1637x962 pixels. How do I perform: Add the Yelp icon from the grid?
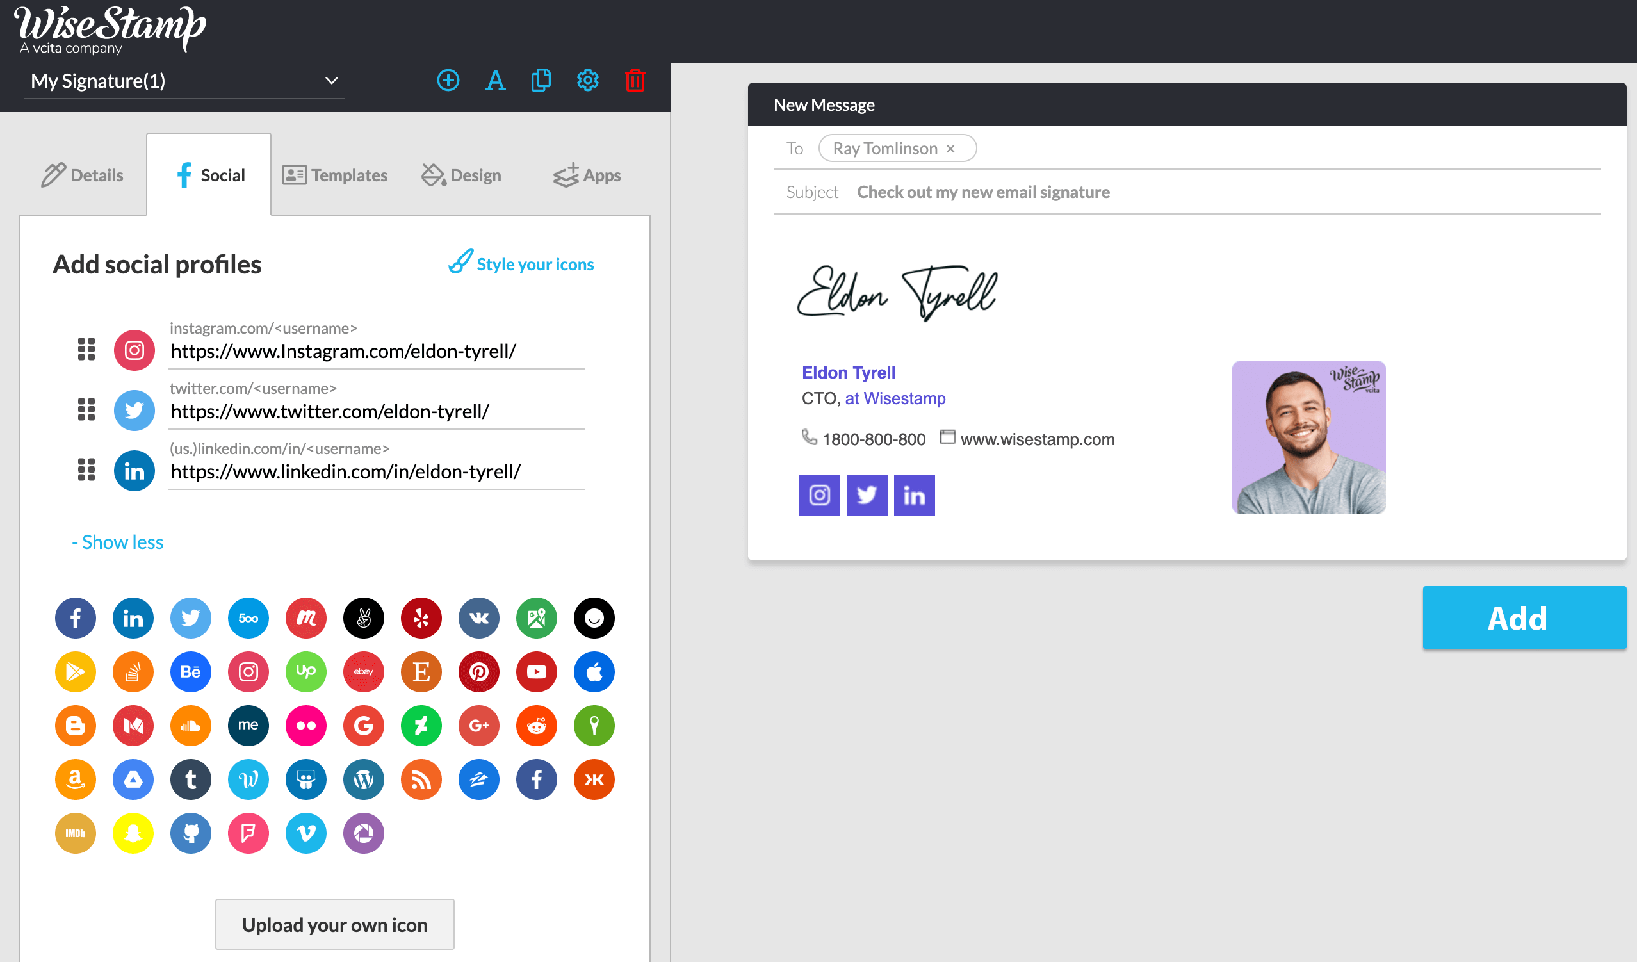click(x=421, y=617)
